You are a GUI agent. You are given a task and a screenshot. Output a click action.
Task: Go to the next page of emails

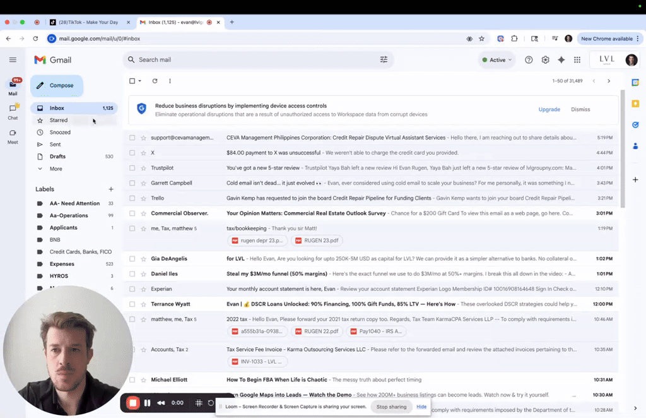[x=609, y=81]
